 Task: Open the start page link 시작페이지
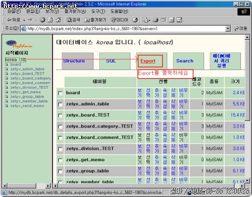[17, 53]
